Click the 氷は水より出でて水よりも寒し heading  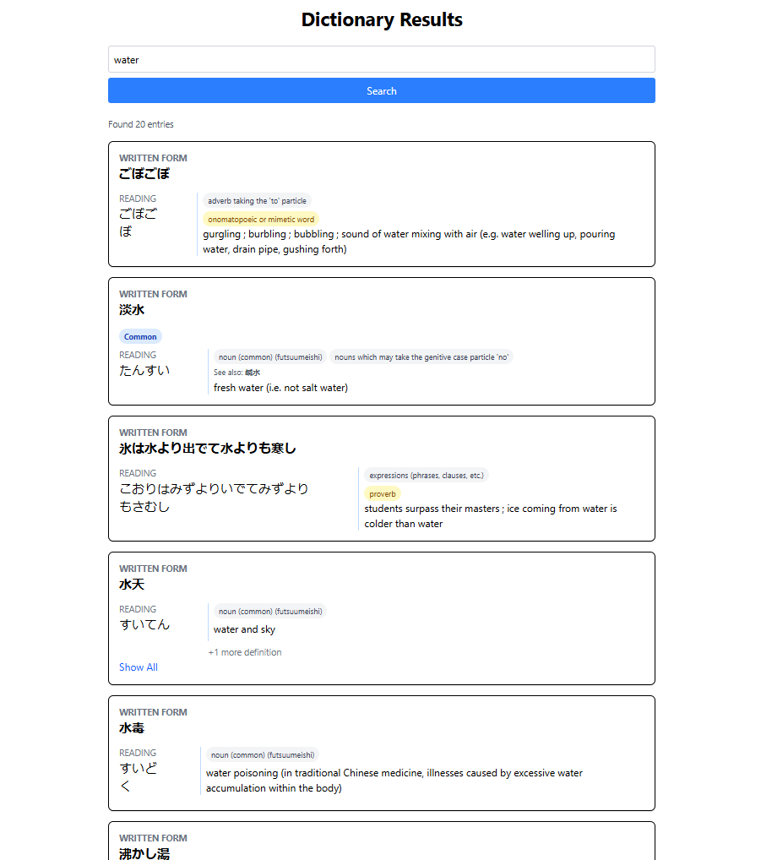(208, 449)
